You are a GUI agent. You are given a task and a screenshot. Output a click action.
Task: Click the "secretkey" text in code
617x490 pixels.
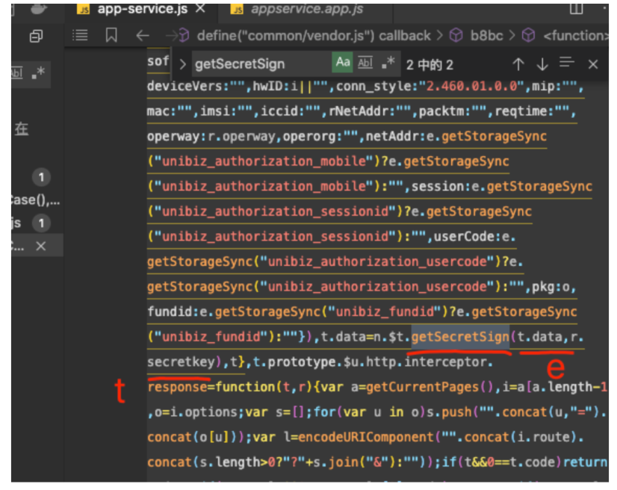point(181,362)
